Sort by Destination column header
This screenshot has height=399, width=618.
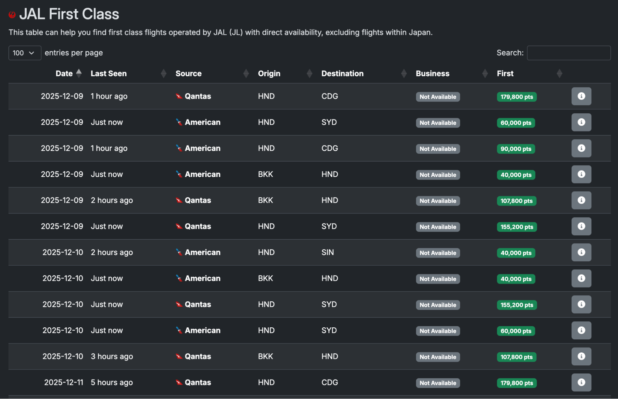tap(342, 73)
